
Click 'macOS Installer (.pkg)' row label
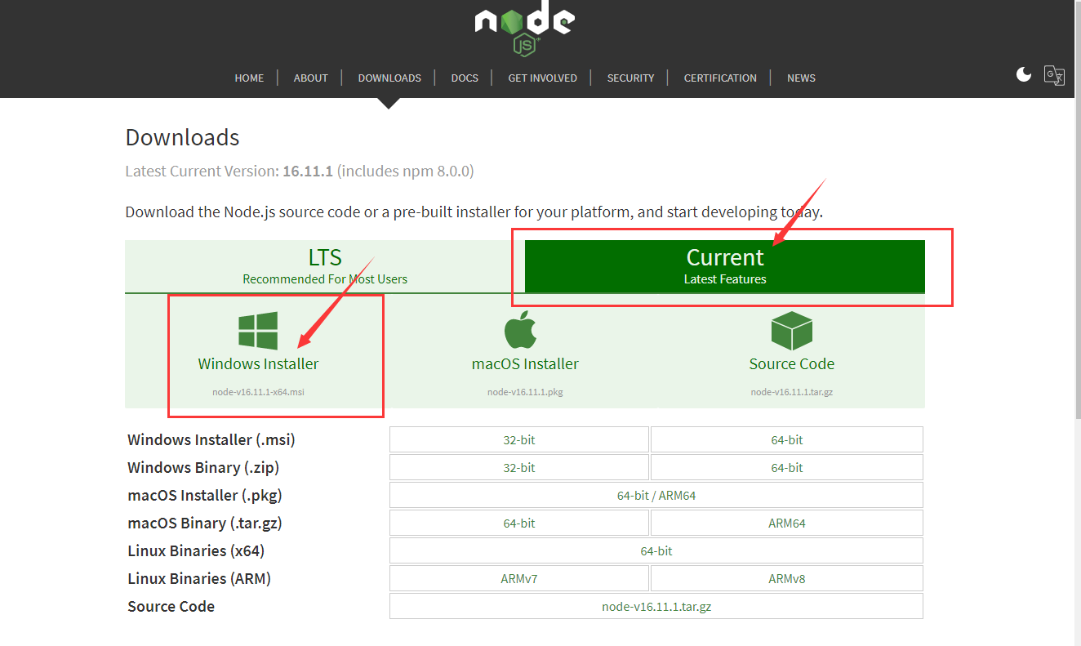point(205,495)
